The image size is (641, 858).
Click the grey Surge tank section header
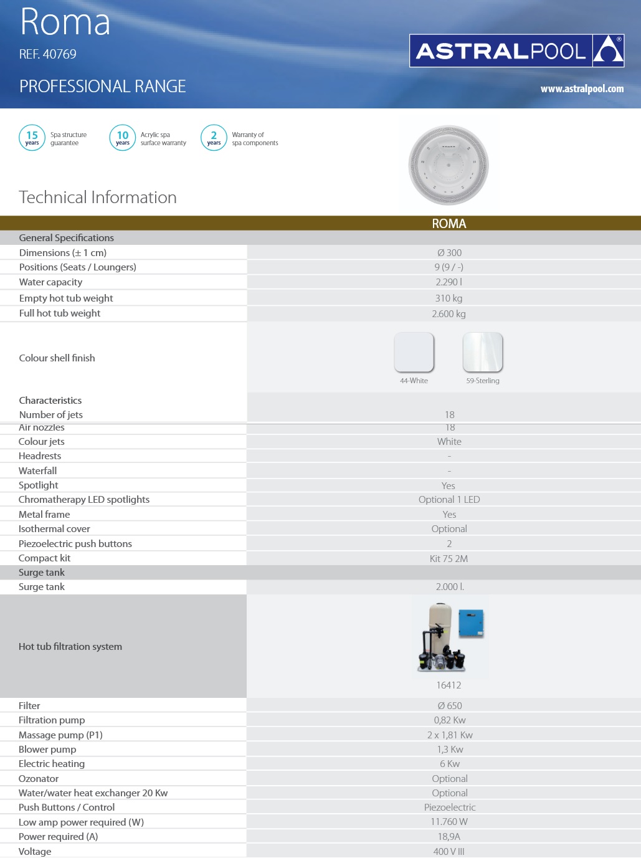(x=42, y=573)
